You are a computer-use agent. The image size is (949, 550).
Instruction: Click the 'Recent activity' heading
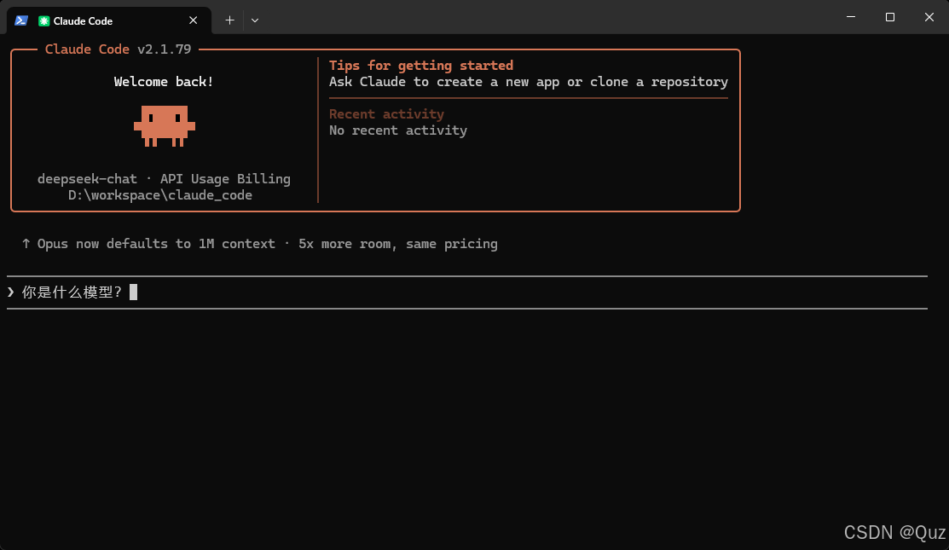[387, 113]
